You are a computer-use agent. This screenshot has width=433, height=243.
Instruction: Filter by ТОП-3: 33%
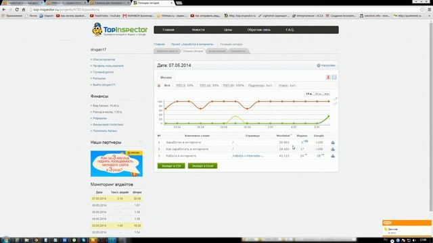tap(185, 86)
